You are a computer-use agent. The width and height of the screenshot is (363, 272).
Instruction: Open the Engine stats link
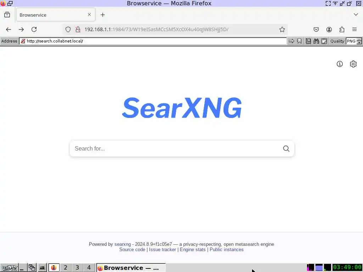point(192,250)
